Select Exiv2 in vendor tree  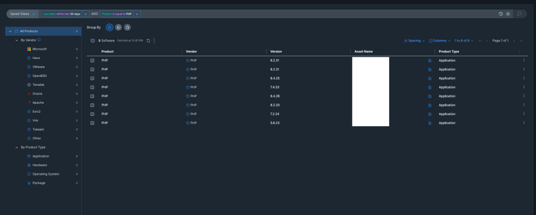coord(37,112)
